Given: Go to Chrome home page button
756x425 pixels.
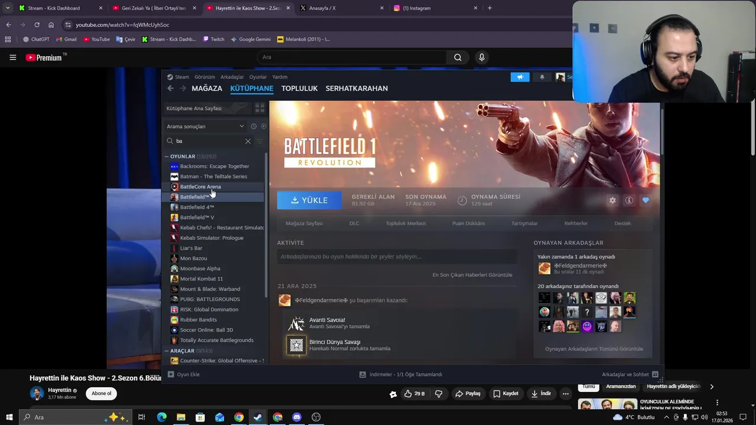Looking at the screenshot, I should point(51,25).
